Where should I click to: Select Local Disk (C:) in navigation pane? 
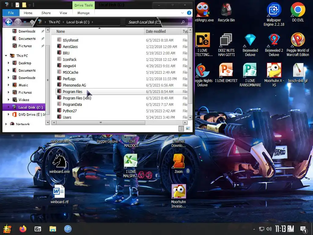click(x=24, y=107)
